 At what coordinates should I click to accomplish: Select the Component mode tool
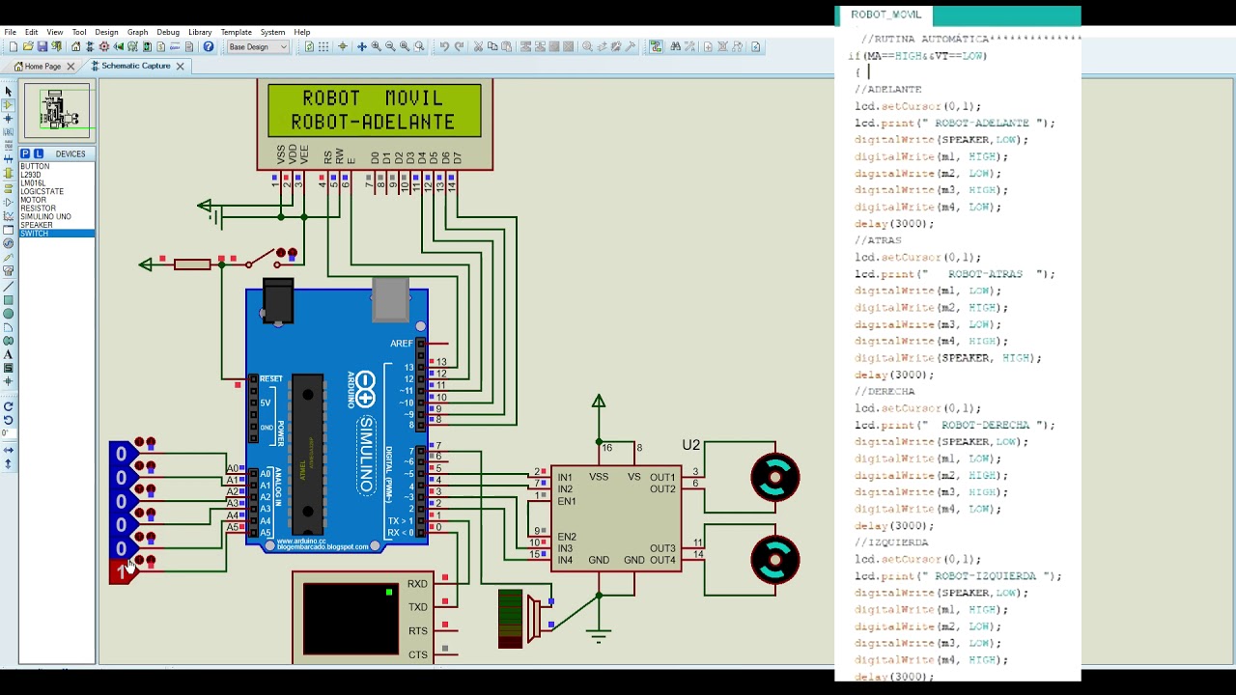9,105
